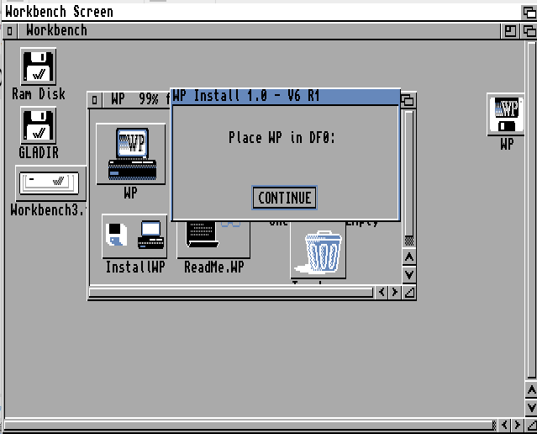Viewport: 537px width, 434px height.
Task: Click the 'InstallWP' label text
Action: (x=135, y=267)
